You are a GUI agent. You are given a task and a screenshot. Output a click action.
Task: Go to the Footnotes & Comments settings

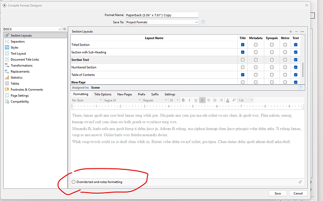(27, 90)
